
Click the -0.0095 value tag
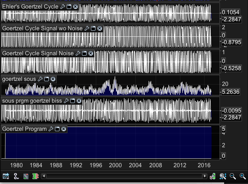click(231, 111)
